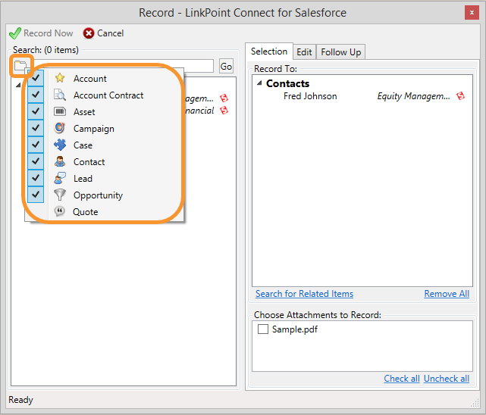Choose Opportunity label in the filter menu
Image resolution: width=486 pixels, height=415 pixels.
(x=98, y=195)
